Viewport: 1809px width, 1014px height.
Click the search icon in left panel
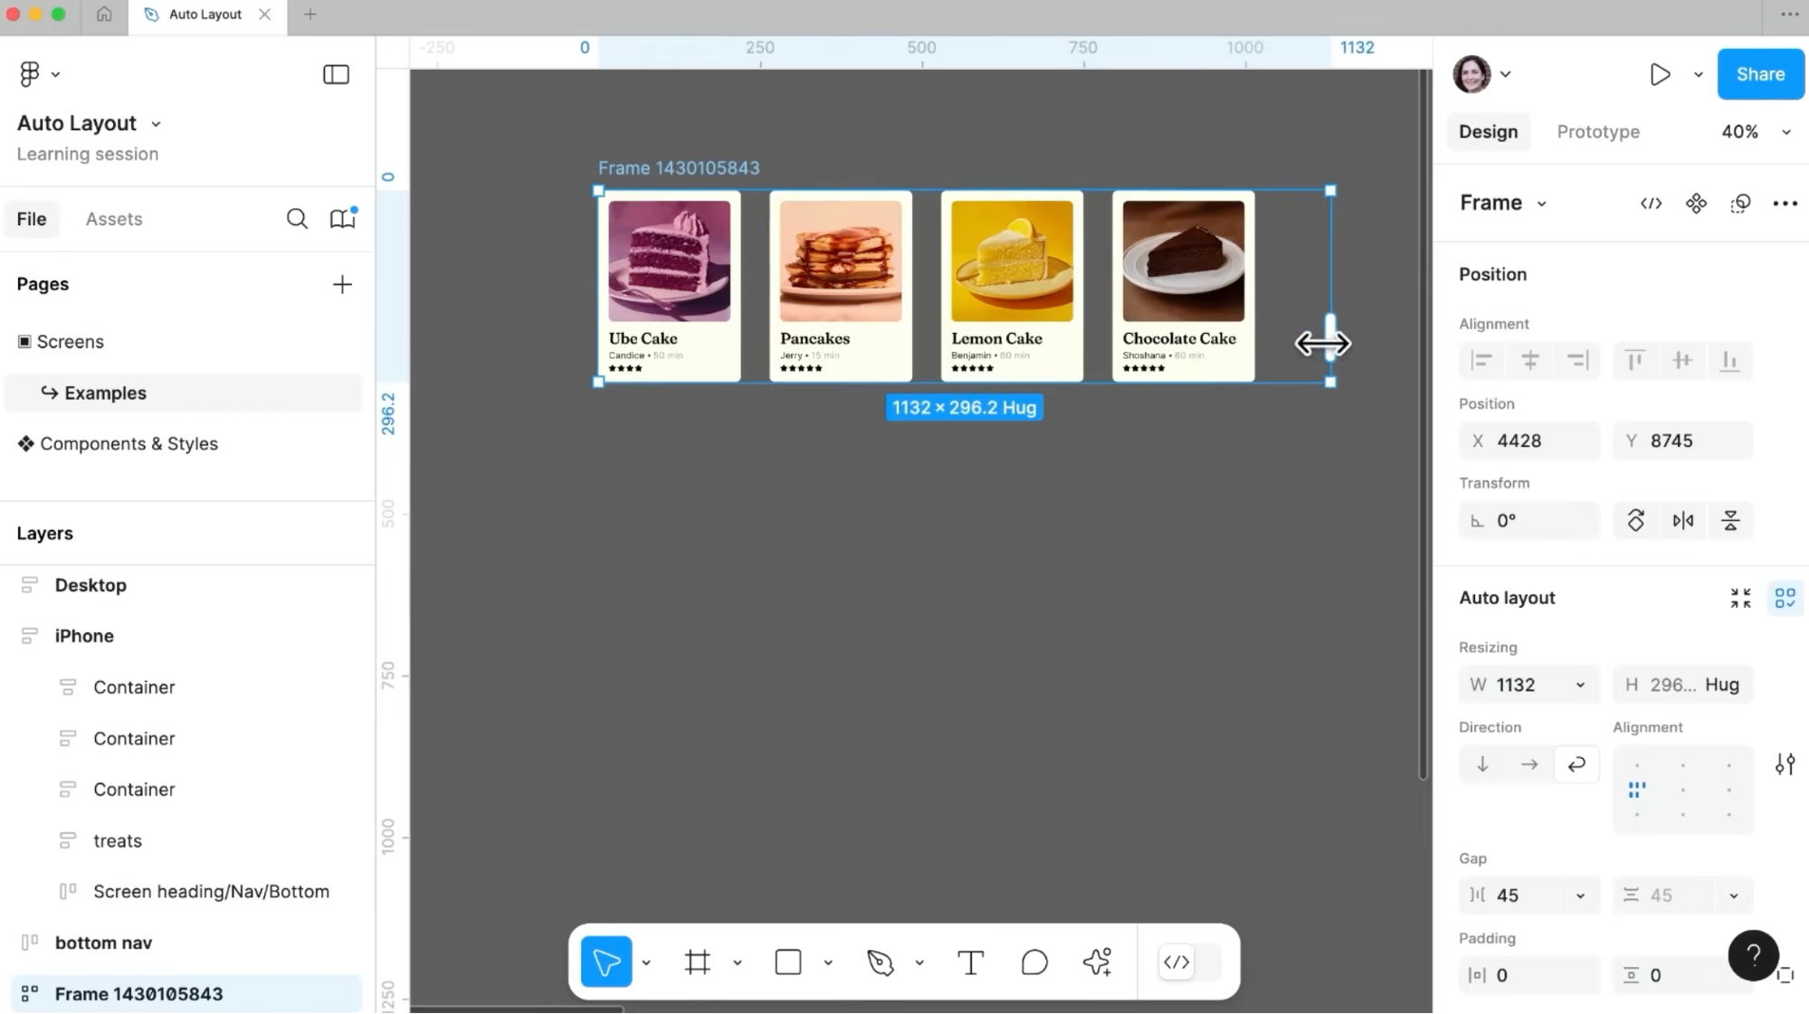[x=297, y=219]
